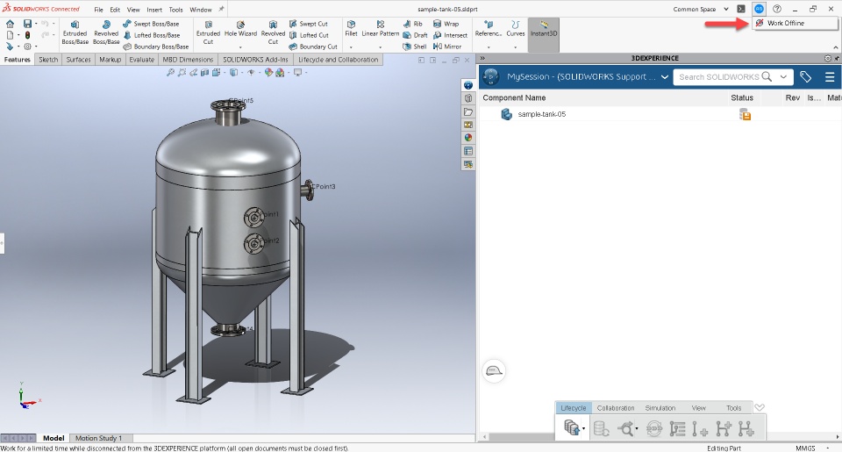
Task: Open the MySession dropdown chevron
Action: (x=665, y=77)
